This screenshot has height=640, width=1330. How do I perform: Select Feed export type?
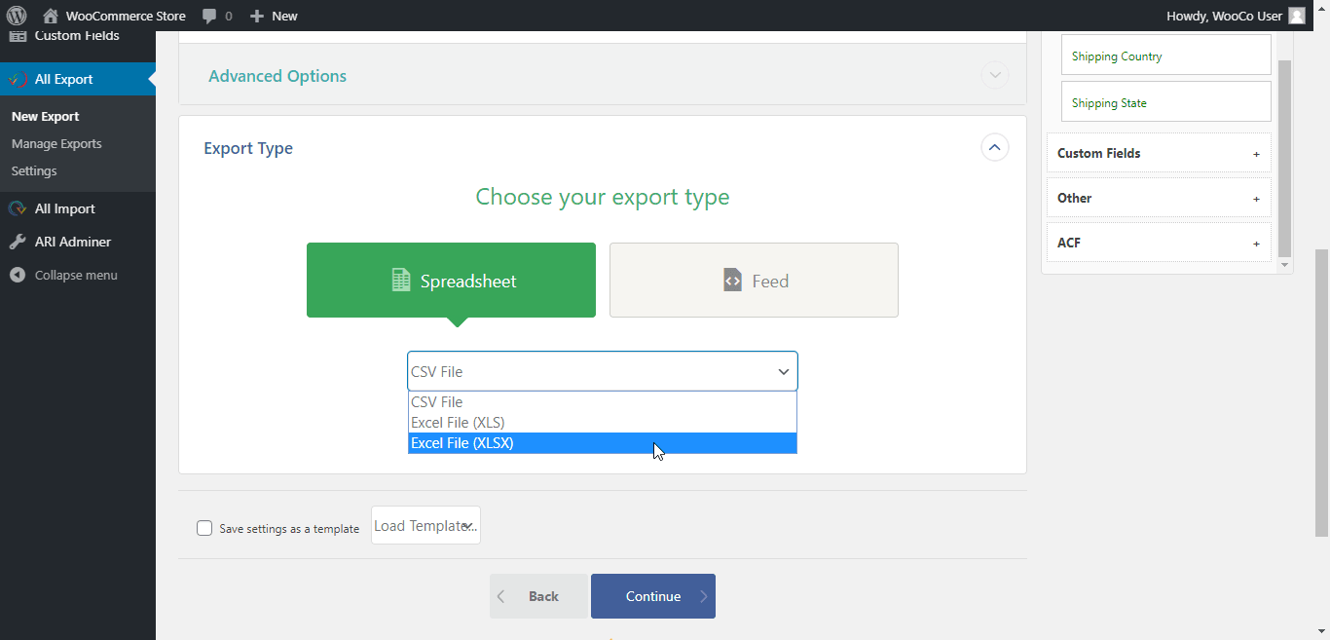(x=754, y=280)
